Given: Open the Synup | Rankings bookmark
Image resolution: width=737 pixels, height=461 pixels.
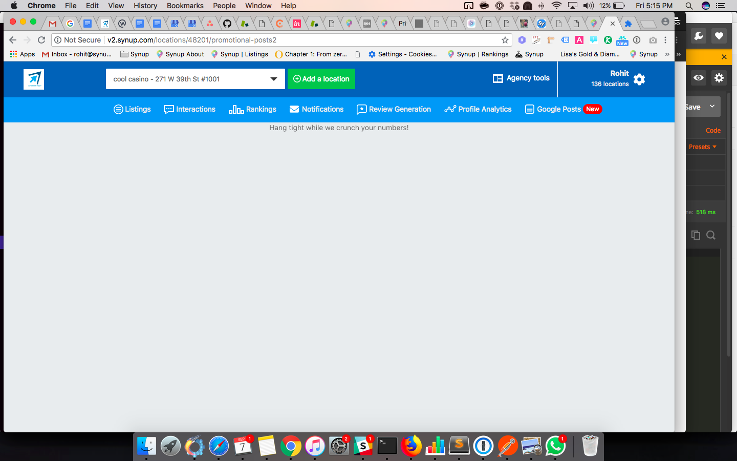Looking at the screenshot, I should click(478, 54).
